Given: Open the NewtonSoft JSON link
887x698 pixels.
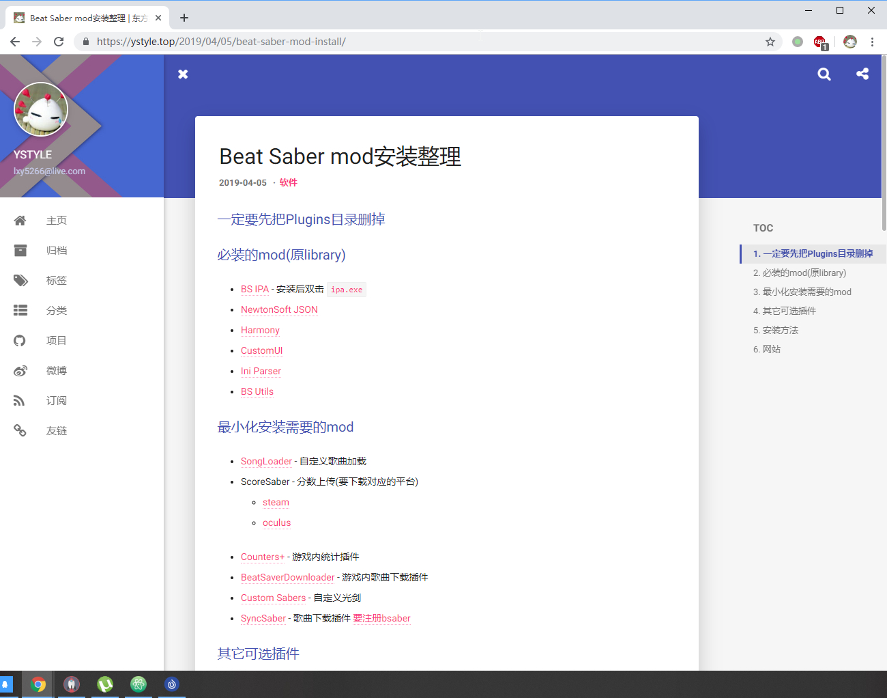Looking at the screenshot, I should [x=279, y=310].
